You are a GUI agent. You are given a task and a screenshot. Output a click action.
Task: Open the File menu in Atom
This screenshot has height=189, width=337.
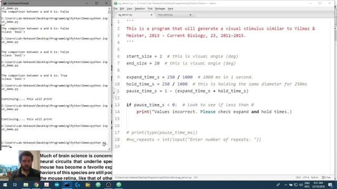click(115, 9)
